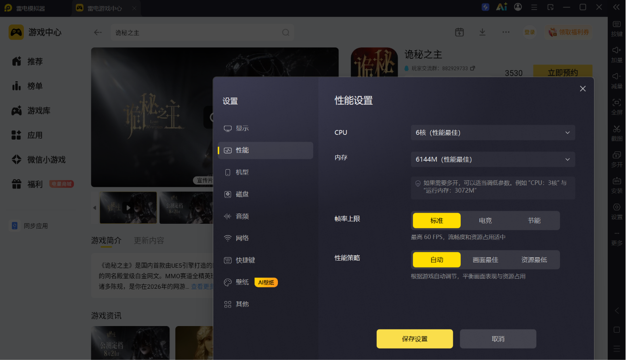The width and height of the screenshot is (626, 360).
Task: Copy the 玩家交流群 number with the copy icon
Action: 473,68
